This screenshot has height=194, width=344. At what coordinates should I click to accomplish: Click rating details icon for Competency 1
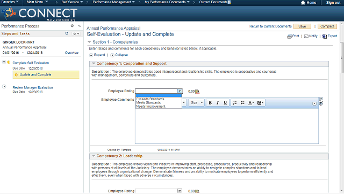pyautogui.click(x=197, y=92)
